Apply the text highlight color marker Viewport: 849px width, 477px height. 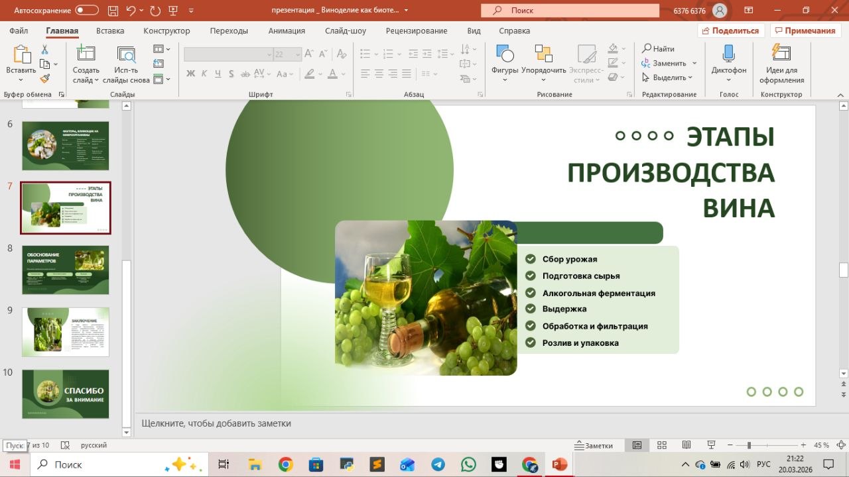309,74
